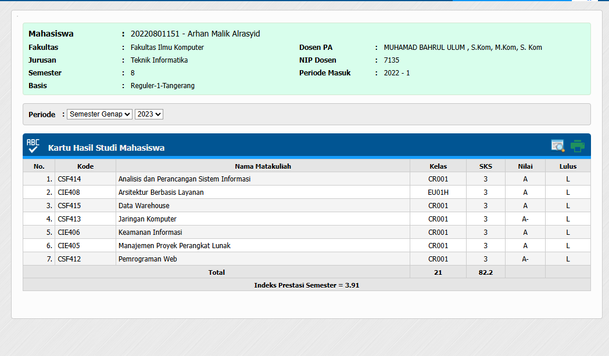Select the Analisis dan Perancangan Sistem Informasi row
The image size is (609, 356).
click(x=184, y=179)
